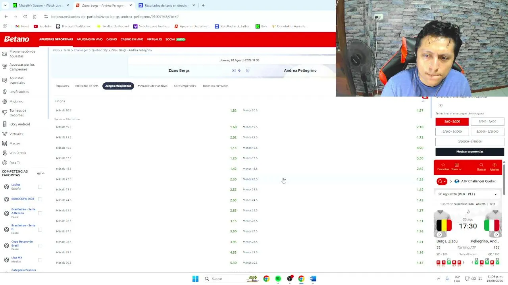
Task: Click the live stream video icon beside Zizou Bergs
Action: [x=233, y=70]
